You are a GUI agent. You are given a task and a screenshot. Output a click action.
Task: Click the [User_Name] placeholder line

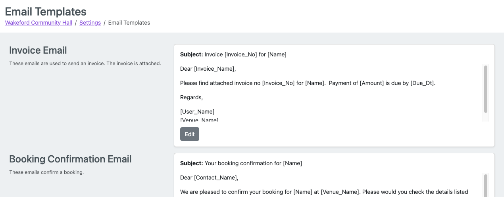197,112
